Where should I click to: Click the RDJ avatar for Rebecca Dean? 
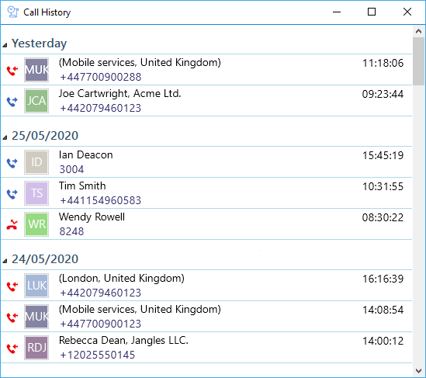pos(36,348)
